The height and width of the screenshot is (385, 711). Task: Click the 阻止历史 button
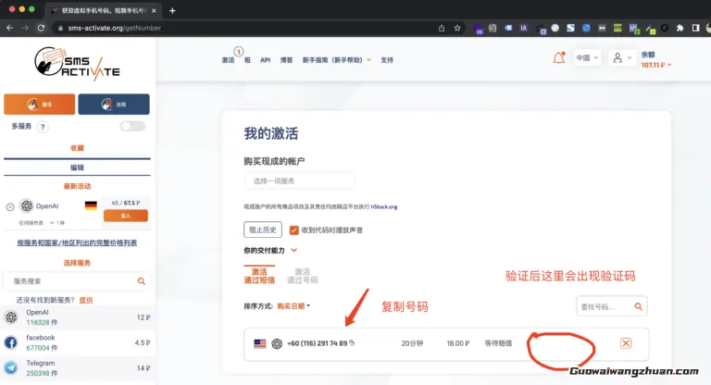263,230
